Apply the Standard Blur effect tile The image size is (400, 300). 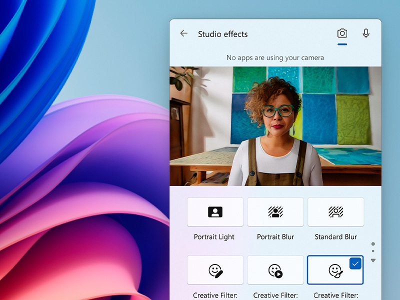pos(335,212)
